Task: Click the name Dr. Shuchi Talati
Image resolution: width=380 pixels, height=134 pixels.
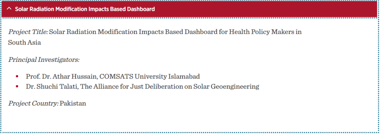Action: pyautogui.click(x=51, y=87)
